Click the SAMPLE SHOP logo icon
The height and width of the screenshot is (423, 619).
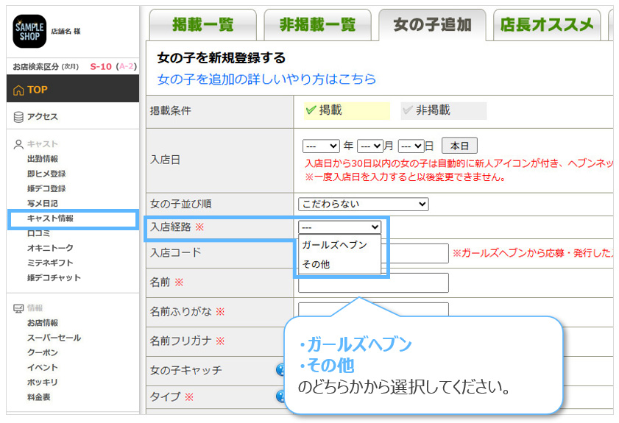(x=29, y=31)
